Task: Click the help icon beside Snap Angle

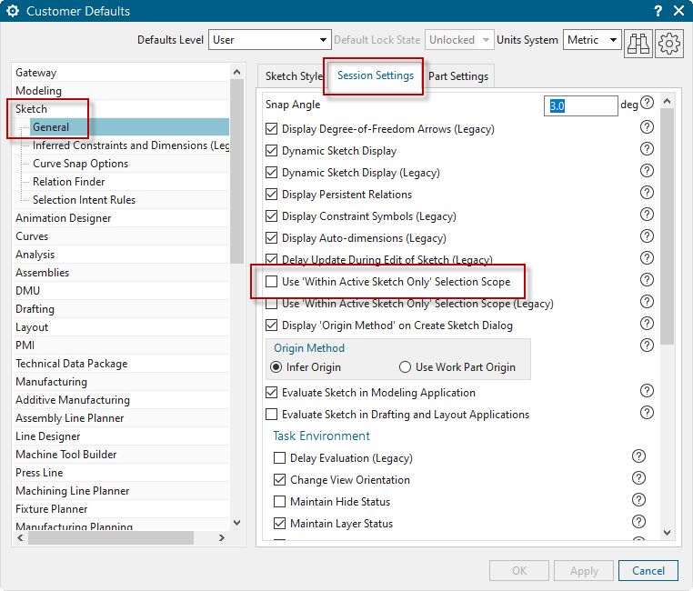Action: point(648,104)
